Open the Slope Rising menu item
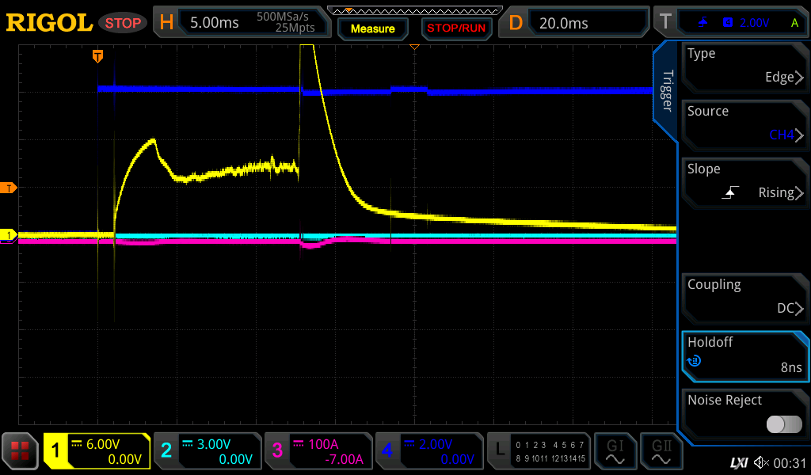The width and height of the screenshot is (811, 475). [745, 182]
